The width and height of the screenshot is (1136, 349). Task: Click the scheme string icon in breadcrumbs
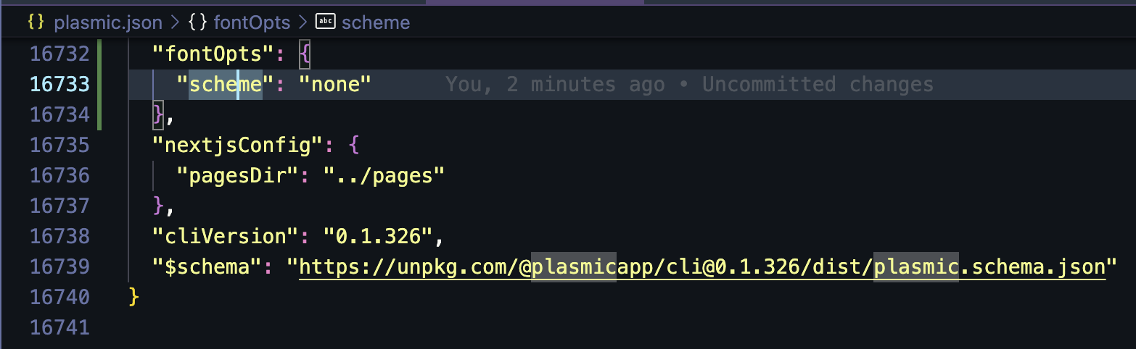click(326, 22)
